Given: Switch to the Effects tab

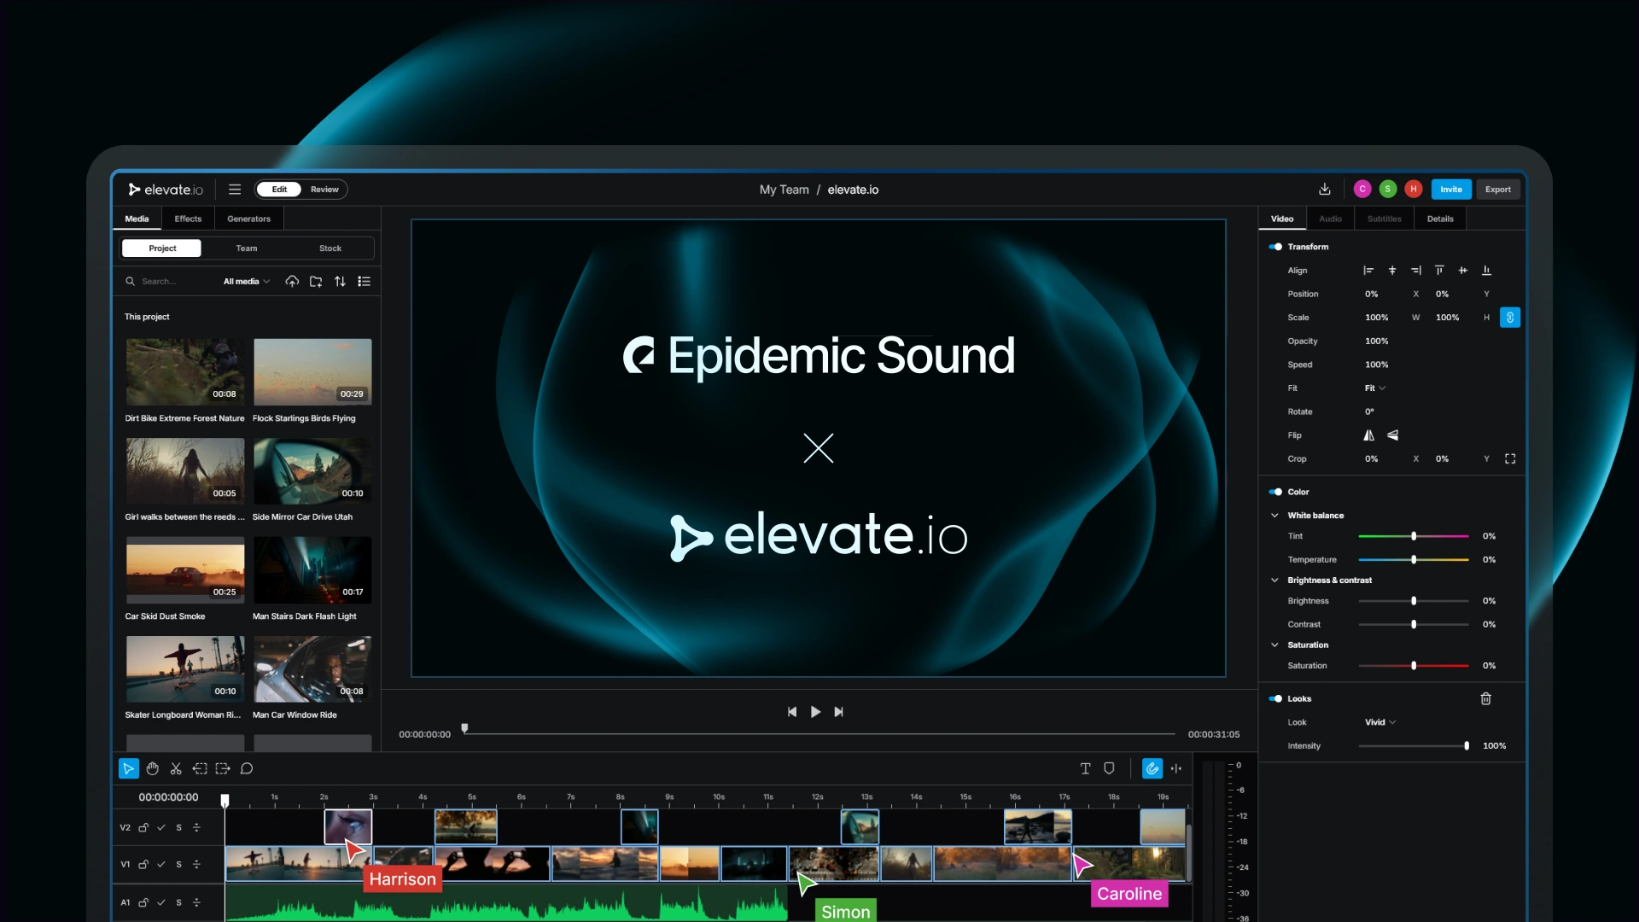Looking at the screenshot, I should pyautogui.click(x=188, y=219).
